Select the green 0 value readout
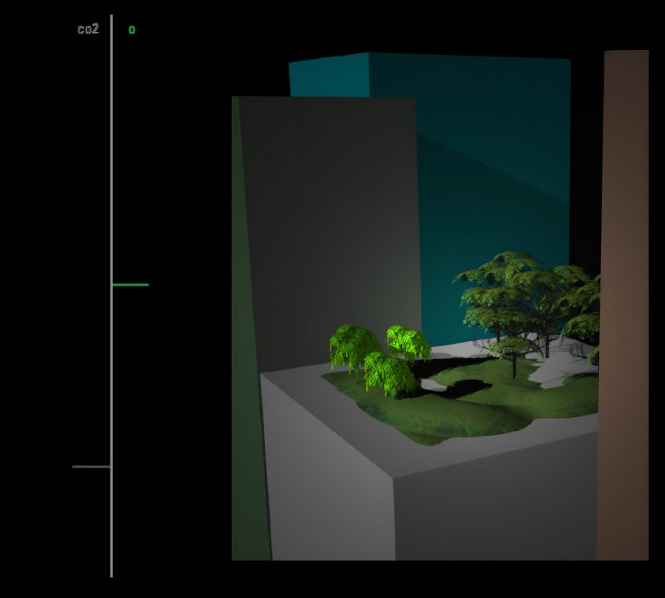Screen dimensions: 665x598 coord(132,30)
